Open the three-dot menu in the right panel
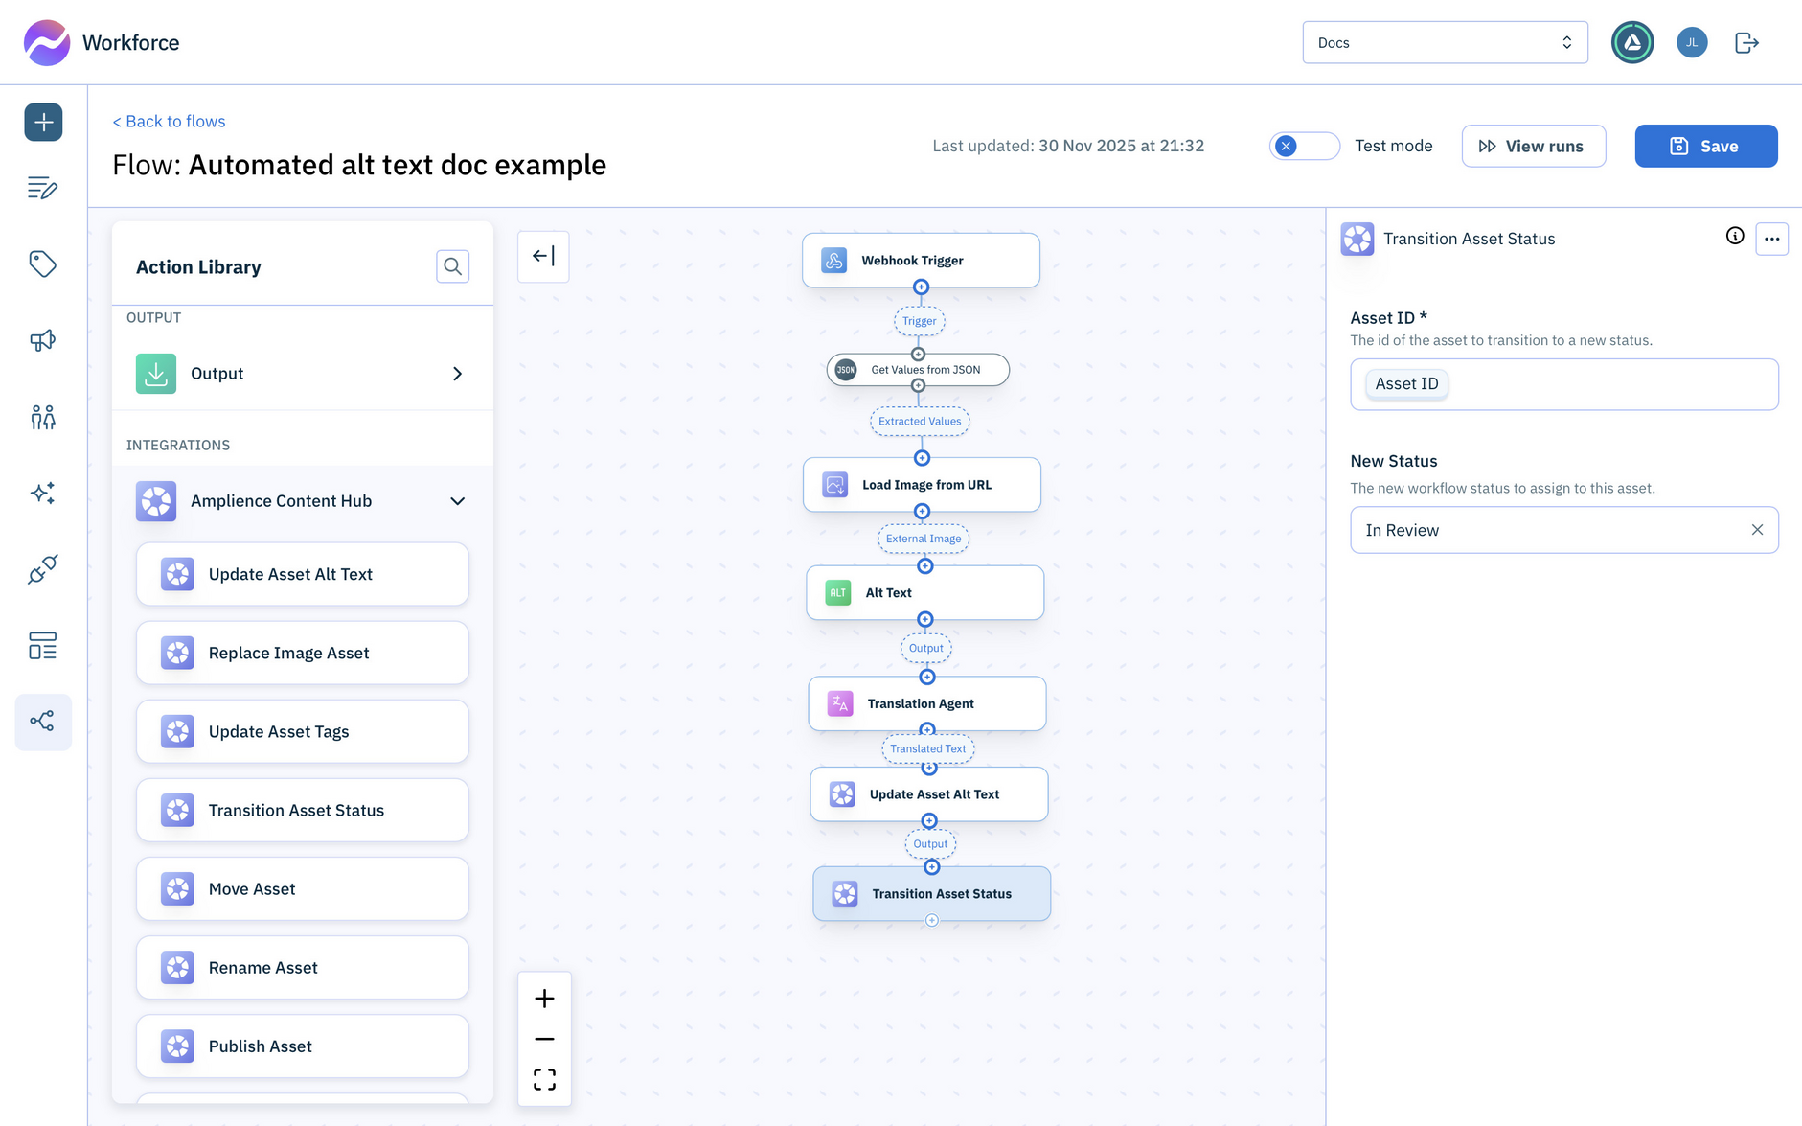 coord(1771,239)
